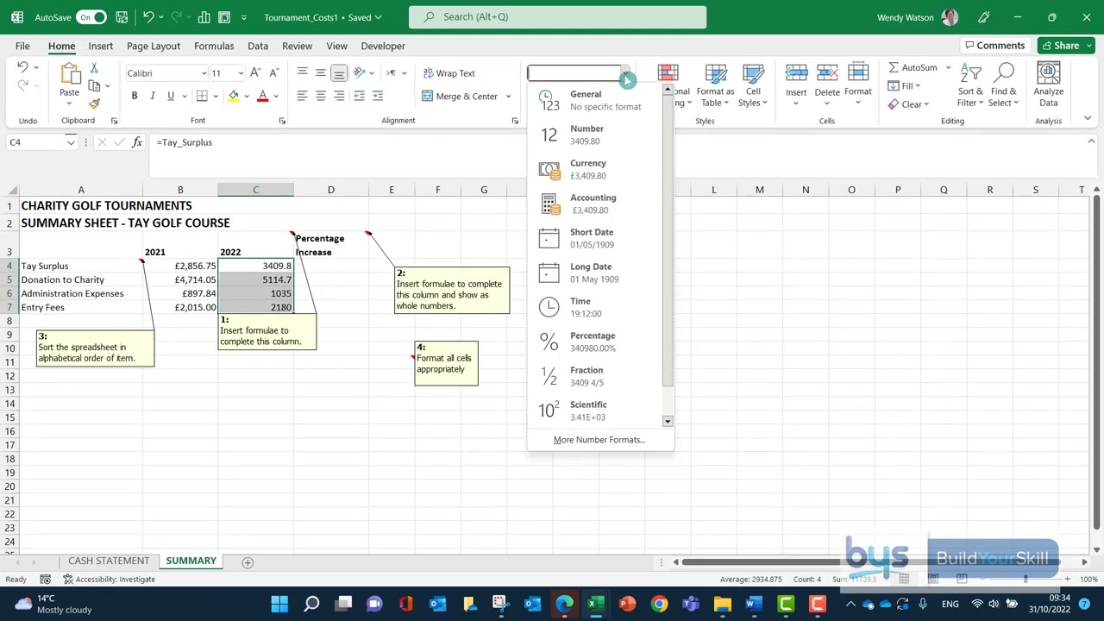This screenshot has width=1104, height=621.
Task: Toggle Align Right
Action: (339, 96)
